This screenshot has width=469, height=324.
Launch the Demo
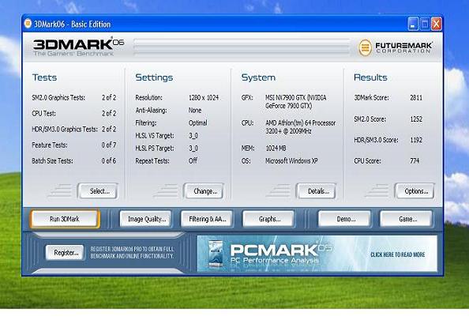click(x=344, y=219)
